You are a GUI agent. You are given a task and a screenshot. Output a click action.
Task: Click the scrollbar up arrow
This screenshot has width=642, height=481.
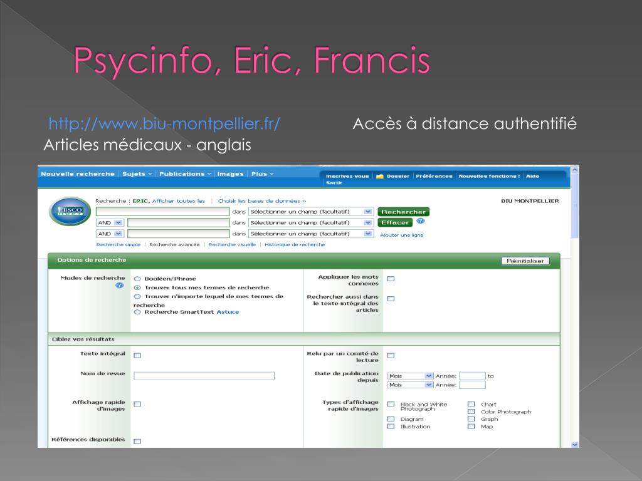pyautogui.click(x=575, y=169)
